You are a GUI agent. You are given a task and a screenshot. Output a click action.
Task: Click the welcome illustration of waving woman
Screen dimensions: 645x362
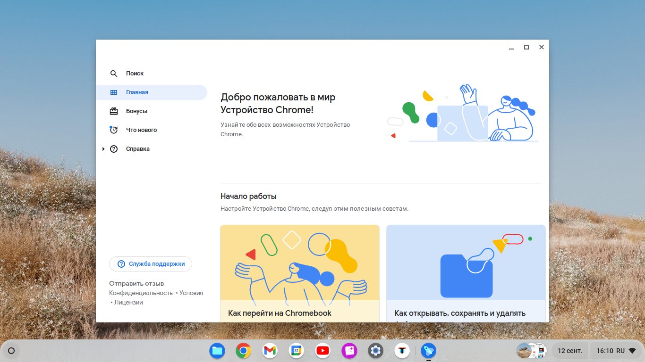[463, 113]
